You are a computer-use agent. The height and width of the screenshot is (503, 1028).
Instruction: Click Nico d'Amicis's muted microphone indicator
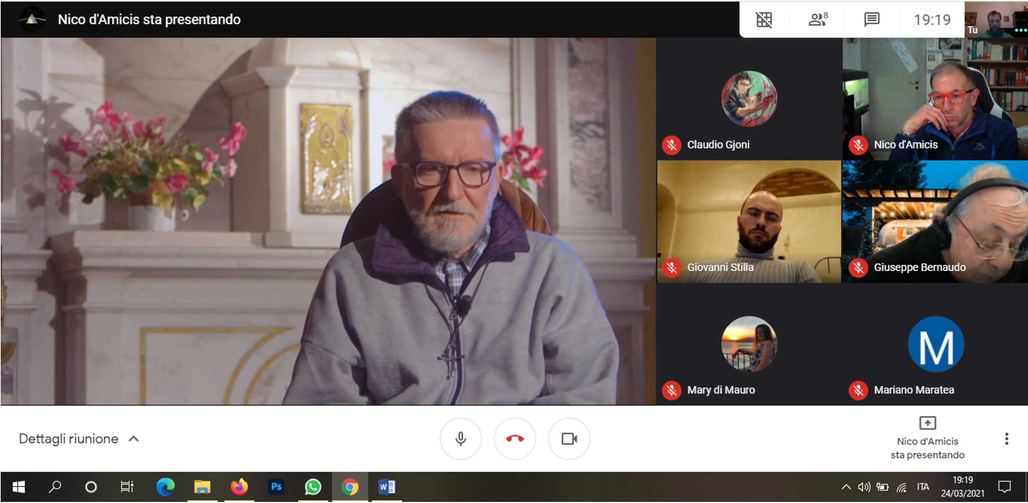tap(858, 145)
